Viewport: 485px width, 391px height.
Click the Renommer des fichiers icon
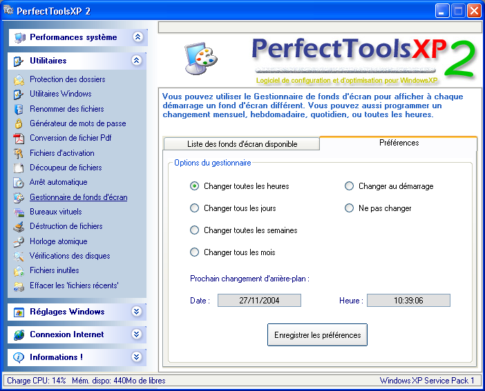(x=19, y=109)
